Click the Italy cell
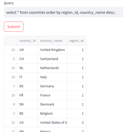 point(53,77)
